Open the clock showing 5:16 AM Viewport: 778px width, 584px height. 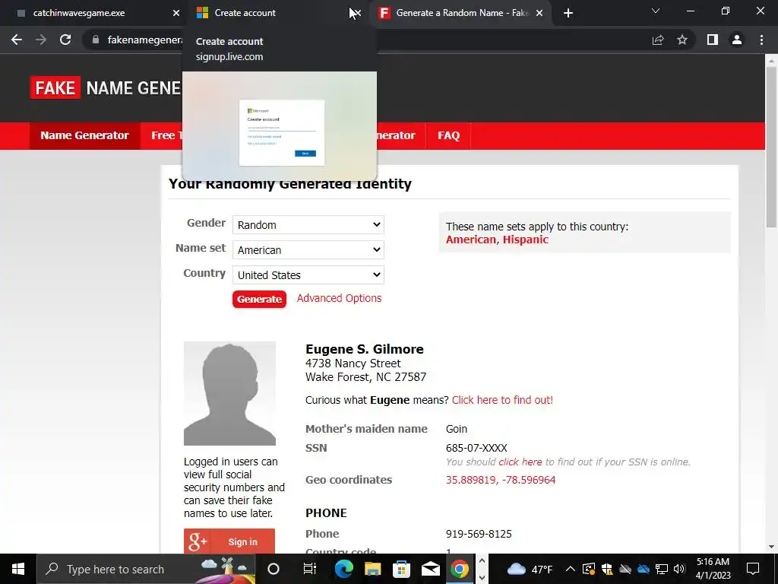(713, 569)
